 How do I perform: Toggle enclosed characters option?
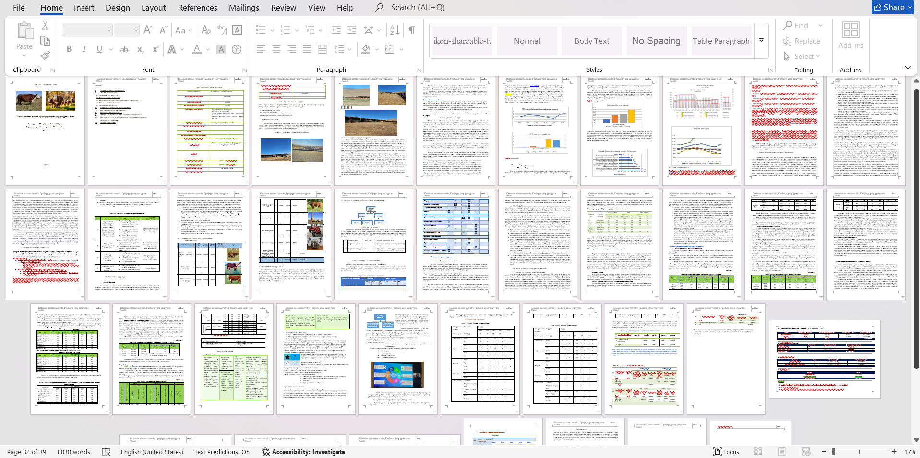pyautogui.click(x=237, y=49)
